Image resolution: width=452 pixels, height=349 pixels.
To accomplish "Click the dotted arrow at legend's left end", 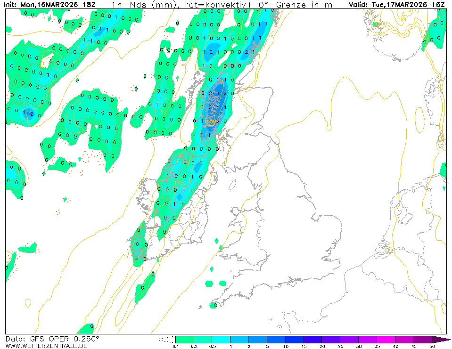I will (x=166, y=339).
